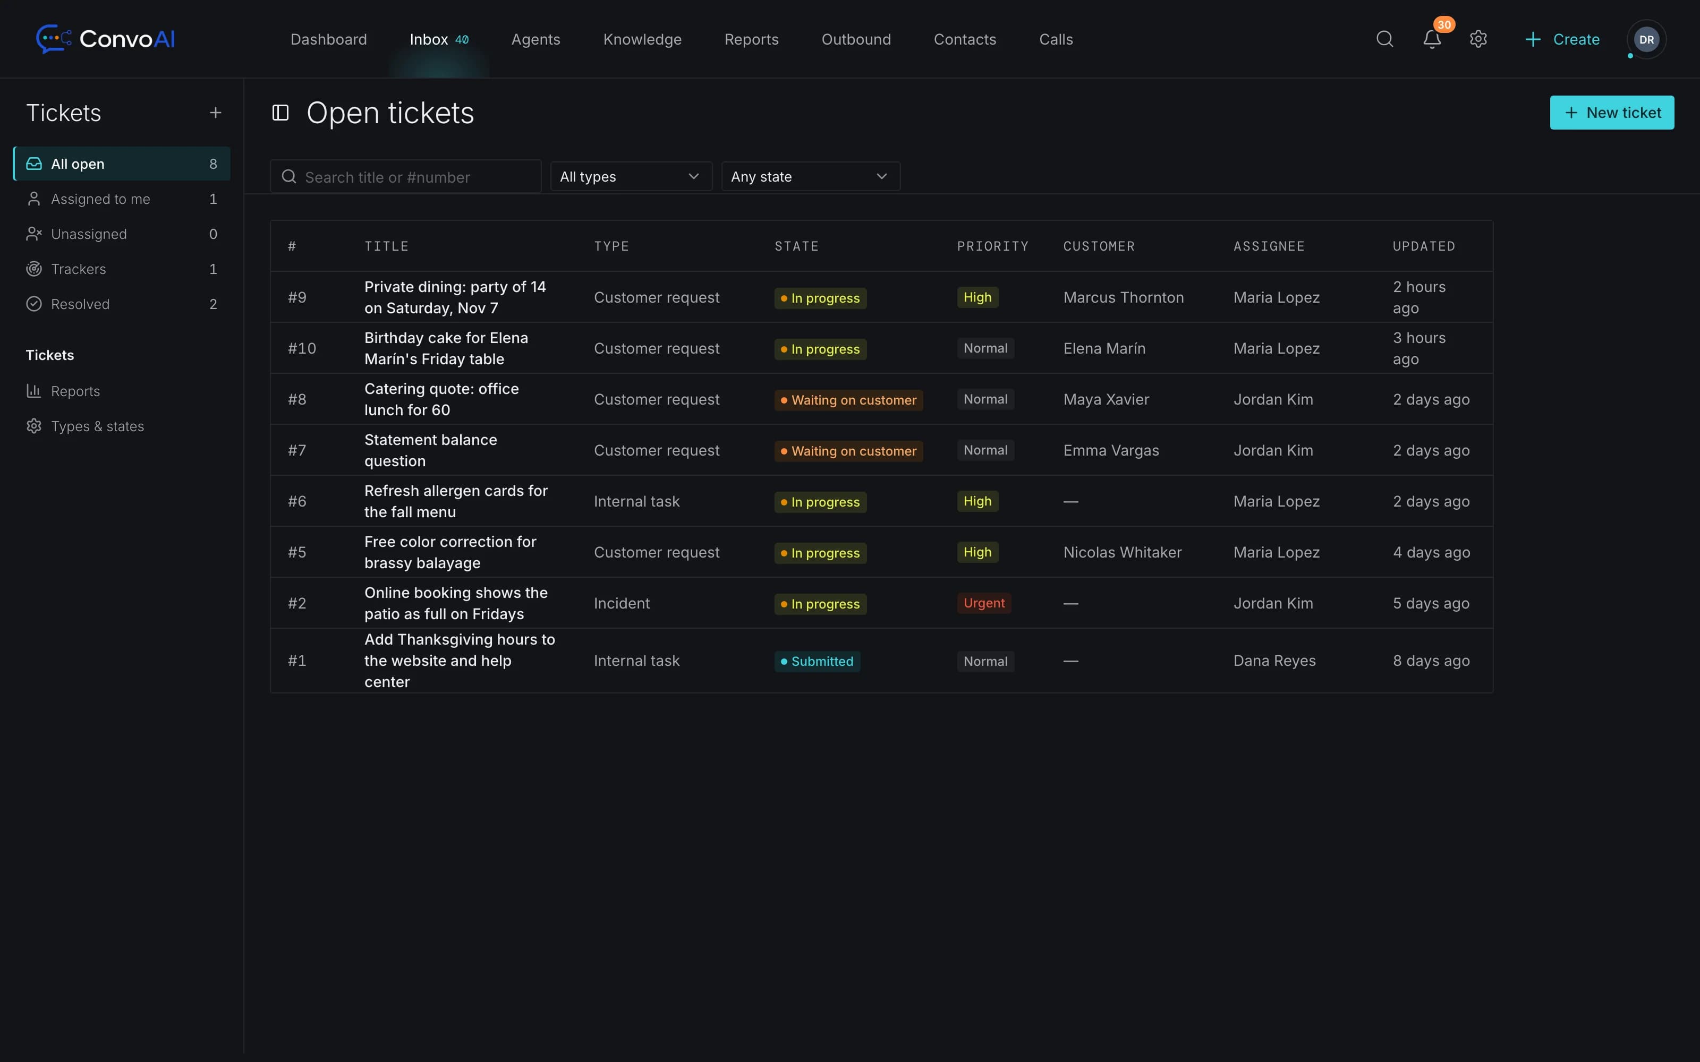Click the PRIORITY column header
This screenshot has height=1062, width=1700.
(992, 246)
